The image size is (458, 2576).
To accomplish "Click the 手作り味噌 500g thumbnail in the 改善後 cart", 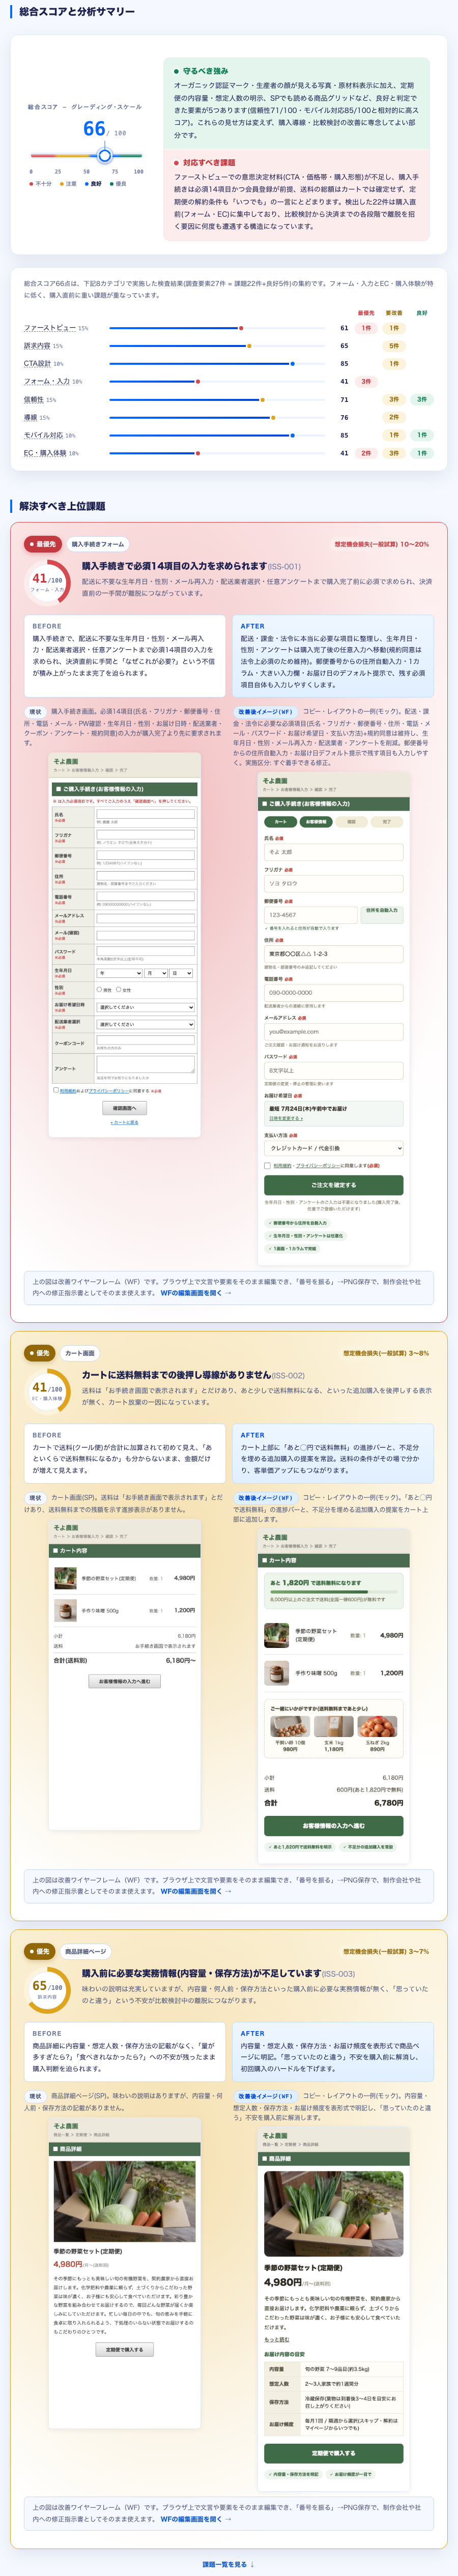I will (x=276, y=1672).
